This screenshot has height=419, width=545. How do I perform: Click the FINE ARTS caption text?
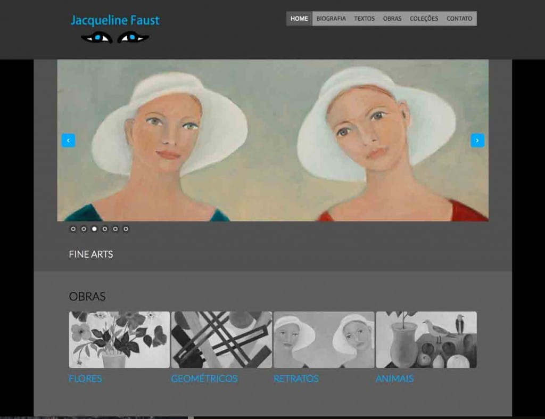click(91, 254)
